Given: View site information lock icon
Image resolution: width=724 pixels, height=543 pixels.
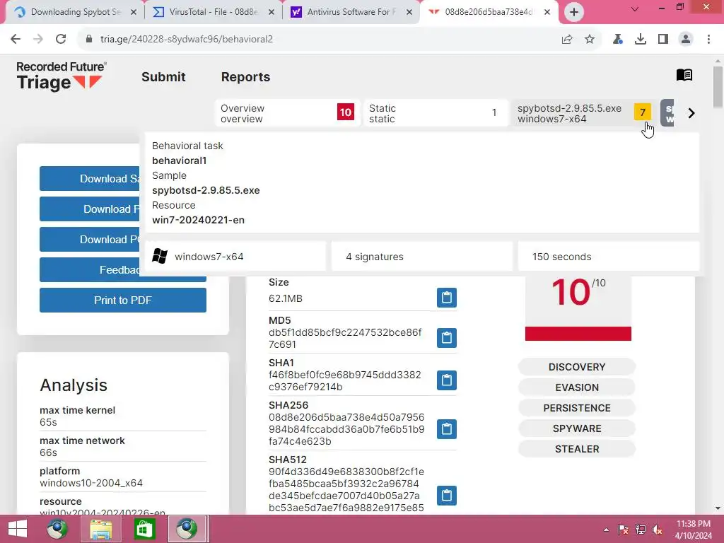Looking at the screenshot, I should coord(89,40).
